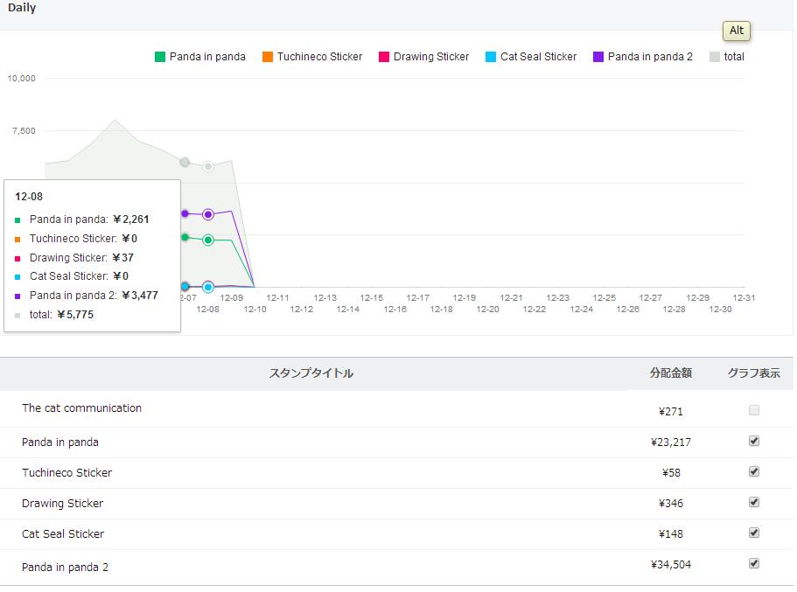Uncheck graph display for Cat Seal Sticker
This screenshot has height=592, width=797.
tap(754, 533)
